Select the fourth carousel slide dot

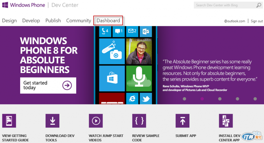[x=237, y=99]
